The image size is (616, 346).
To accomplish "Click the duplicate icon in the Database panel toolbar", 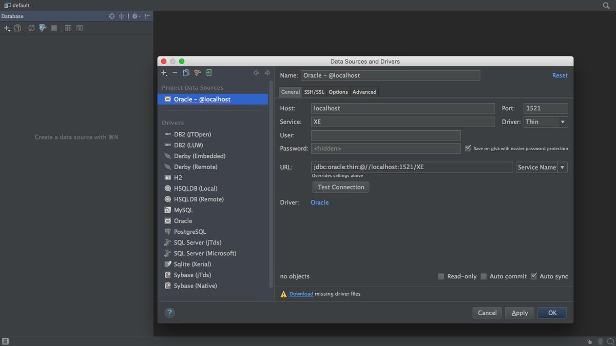I will (18, 28).
